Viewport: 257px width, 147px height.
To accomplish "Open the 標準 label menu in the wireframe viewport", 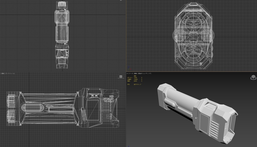I will (3, 73).
